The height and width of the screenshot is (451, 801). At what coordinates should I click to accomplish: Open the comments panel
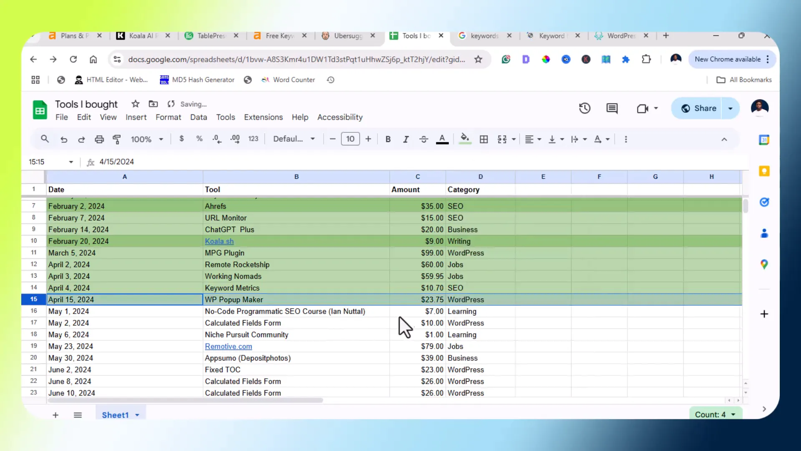[612, 109]
